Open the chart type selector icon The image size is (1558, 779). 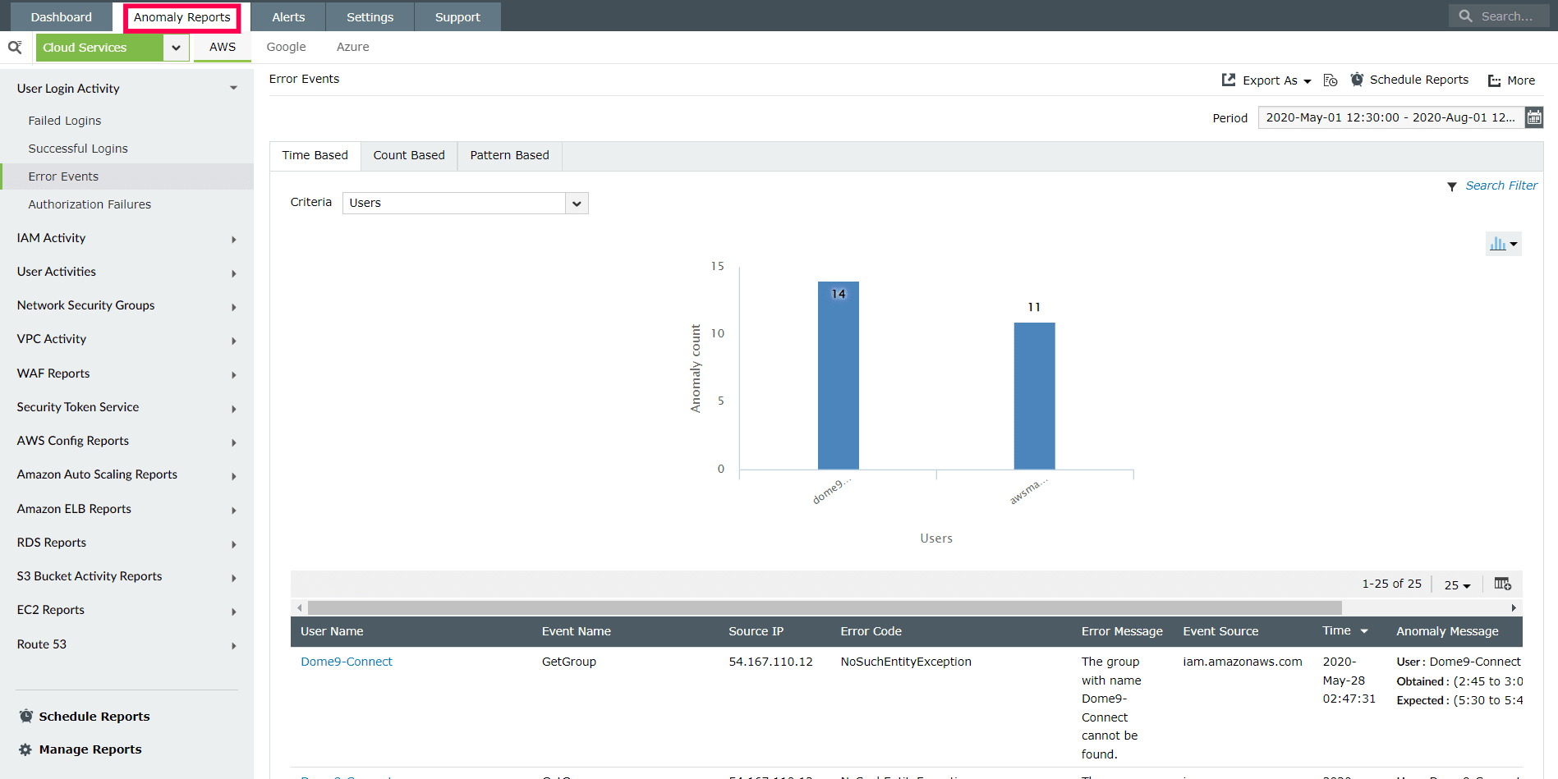tap(1503, 243)
